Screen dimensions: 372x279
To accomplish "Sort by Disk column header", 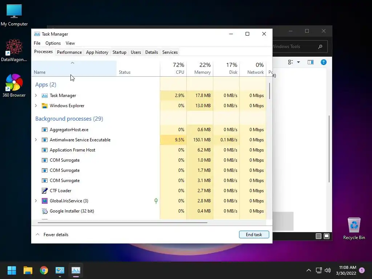I will pyautogui.click(x=227, y=68).
